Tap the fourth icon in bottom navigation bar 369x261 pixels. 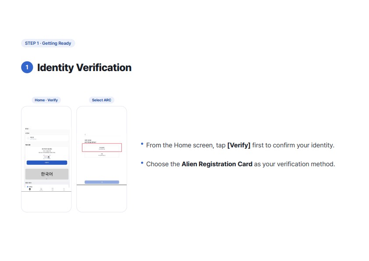tap(64, 189)
